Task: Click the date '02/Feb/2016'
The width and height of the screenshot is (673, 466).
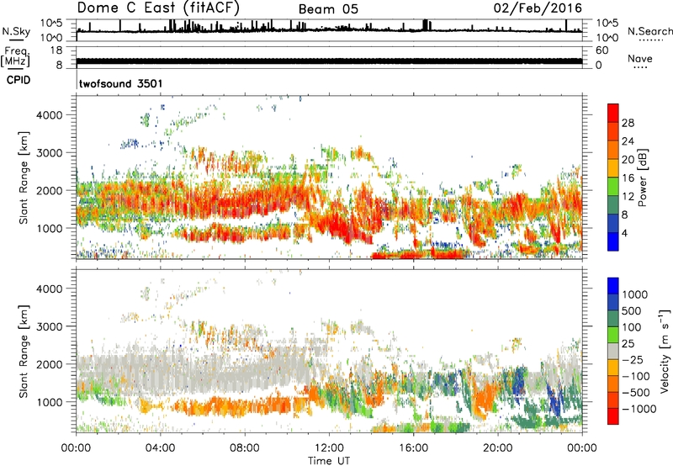Action: [x=538, y=8]
